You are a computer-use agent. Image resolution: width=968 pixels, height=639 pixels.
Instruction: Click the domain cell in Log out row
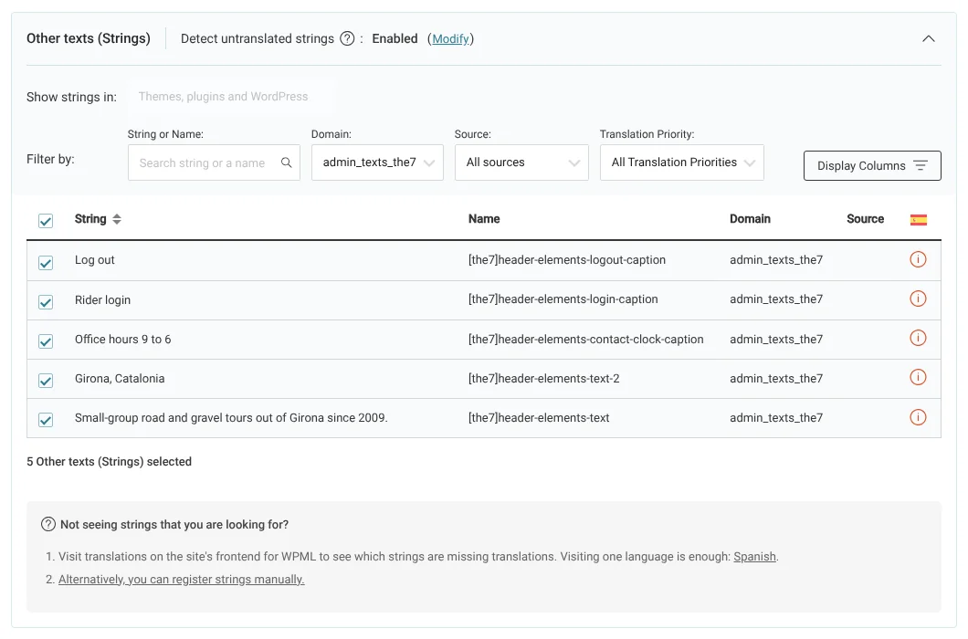pos(776,260)
